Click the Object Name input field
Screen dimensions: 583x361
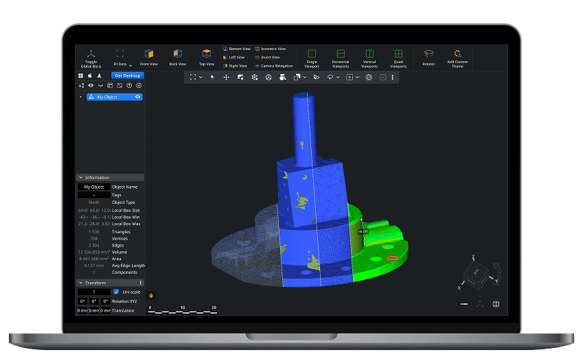point(94,187)
